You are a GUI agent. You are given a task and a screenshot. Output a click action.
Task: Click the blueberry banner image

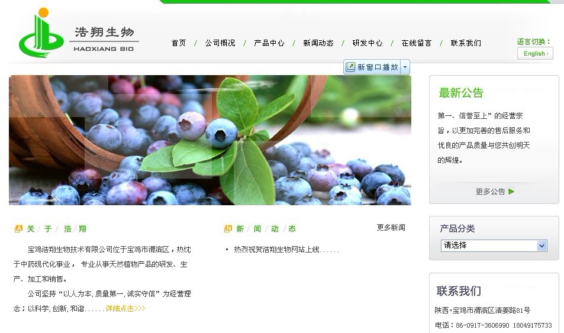210,140
